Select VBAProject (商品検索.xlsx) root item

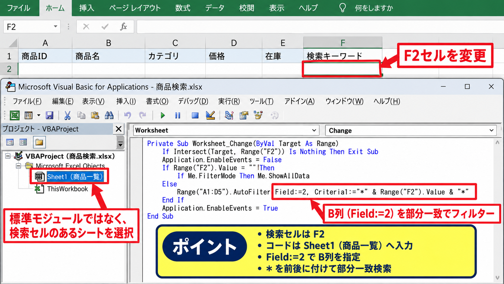point(70,156)
